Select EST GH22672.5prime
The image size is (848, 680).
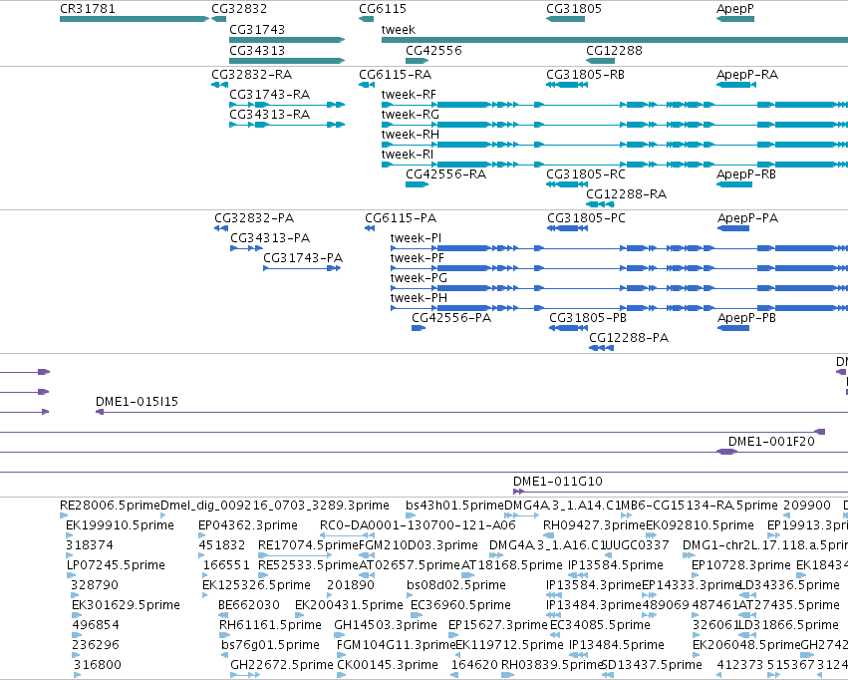pos(245,675)
